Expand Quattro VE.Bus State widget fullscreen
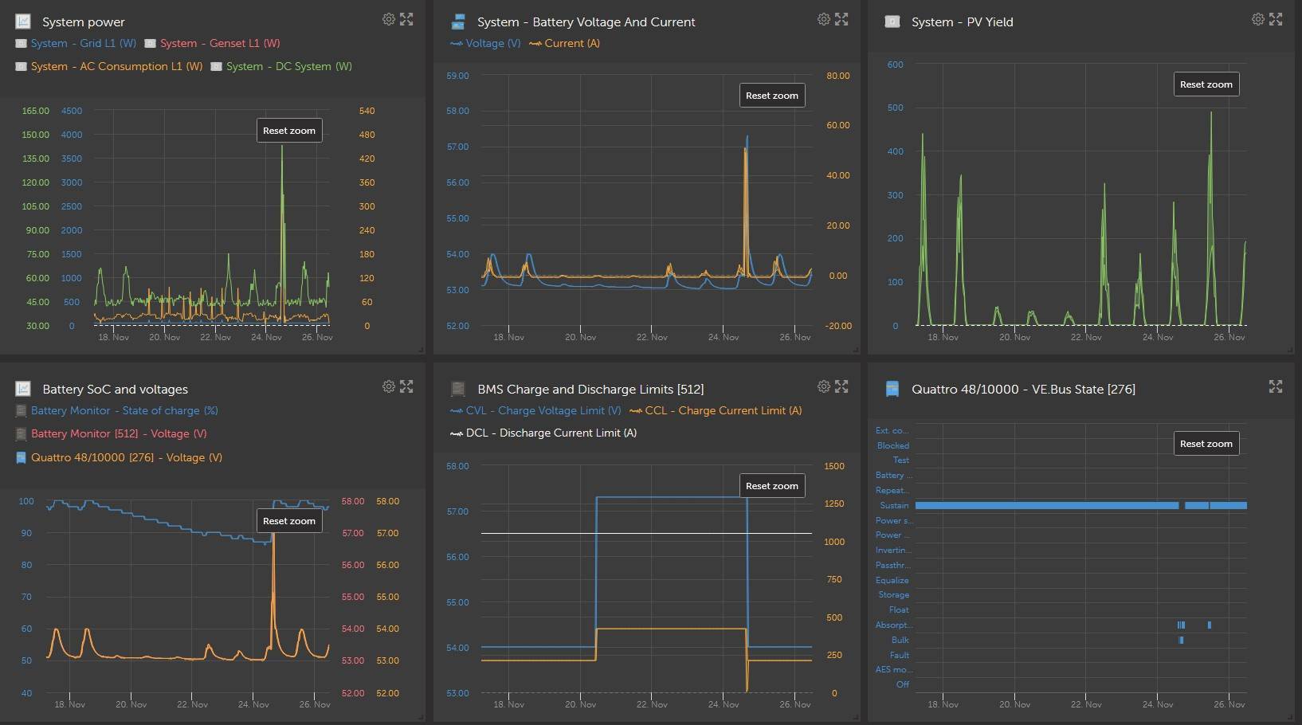The width and height of the screenshot is (1302, 725). (x=1276, y=386)
